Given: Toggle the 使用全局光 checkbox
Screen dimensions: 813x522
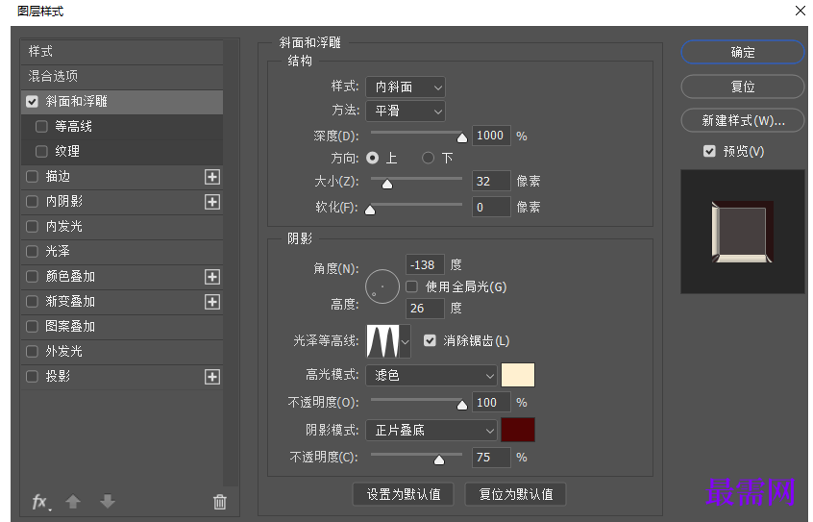Looking at the screenshot, I should click(411, 286).
